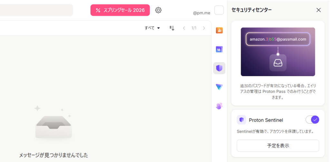
Task: Open the sort order icon
Action: tap(172, 28)
